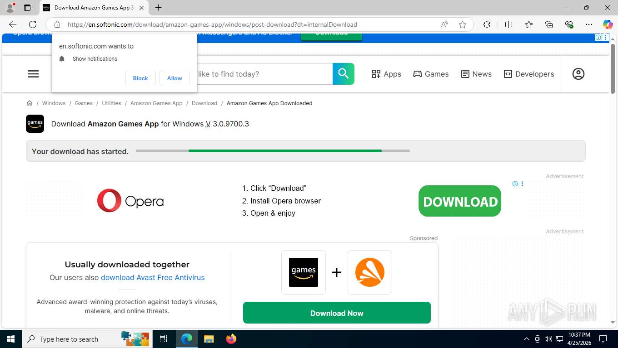
Task: Show hidden tray icons chevron
Action: coord(527,339)
